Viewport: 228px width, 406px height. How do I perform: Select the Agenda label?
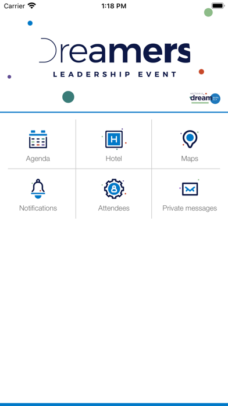click(38, 159)
